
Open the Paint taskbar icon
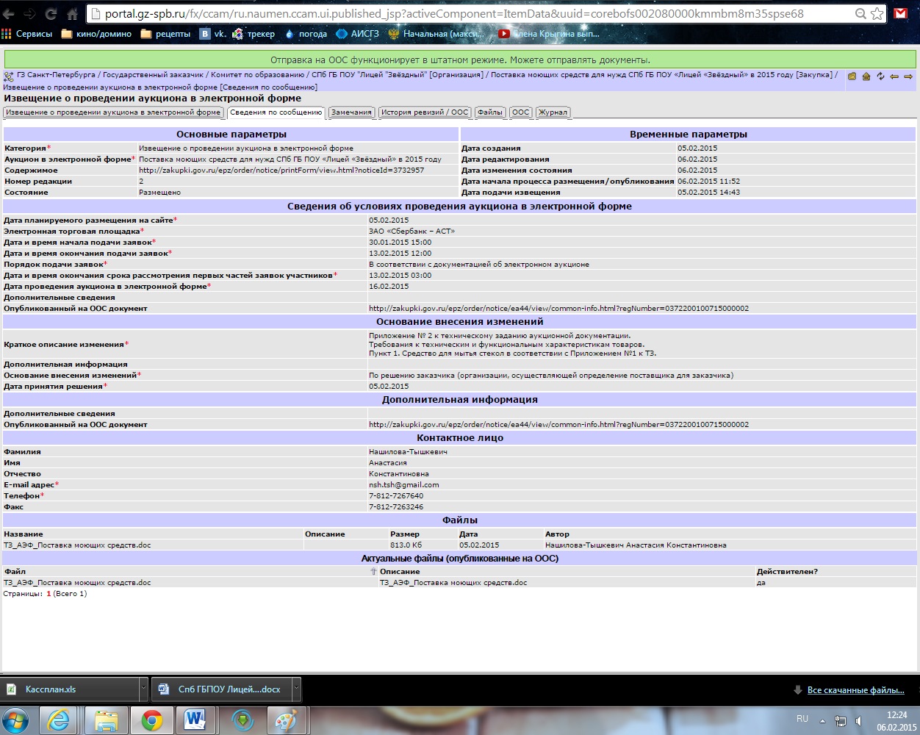pos(287,720)
